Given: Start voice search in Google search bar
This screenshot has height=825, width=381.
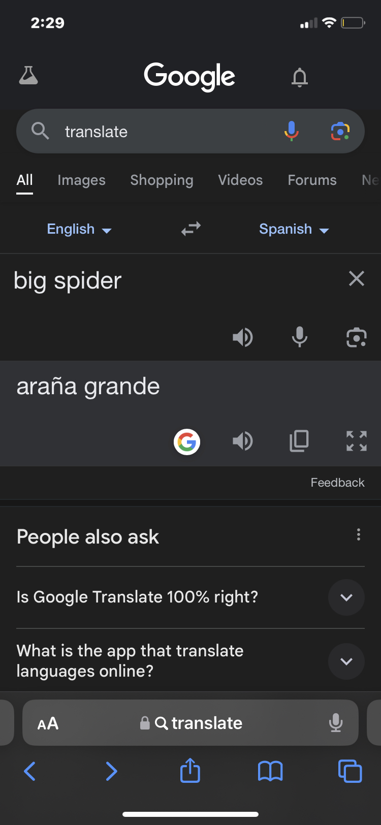Looking at the screenshot, I should click(291, 131).
